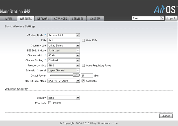178x126 pixels.
Task: Open the NETWORK tab
Action: (x=43, y=18)
